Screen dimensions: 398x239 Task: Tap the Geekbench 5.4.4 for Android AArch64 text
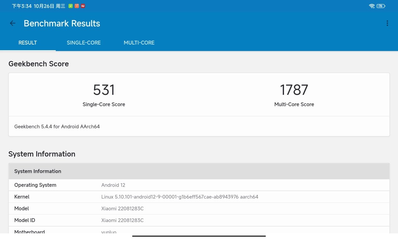(57, 127)
